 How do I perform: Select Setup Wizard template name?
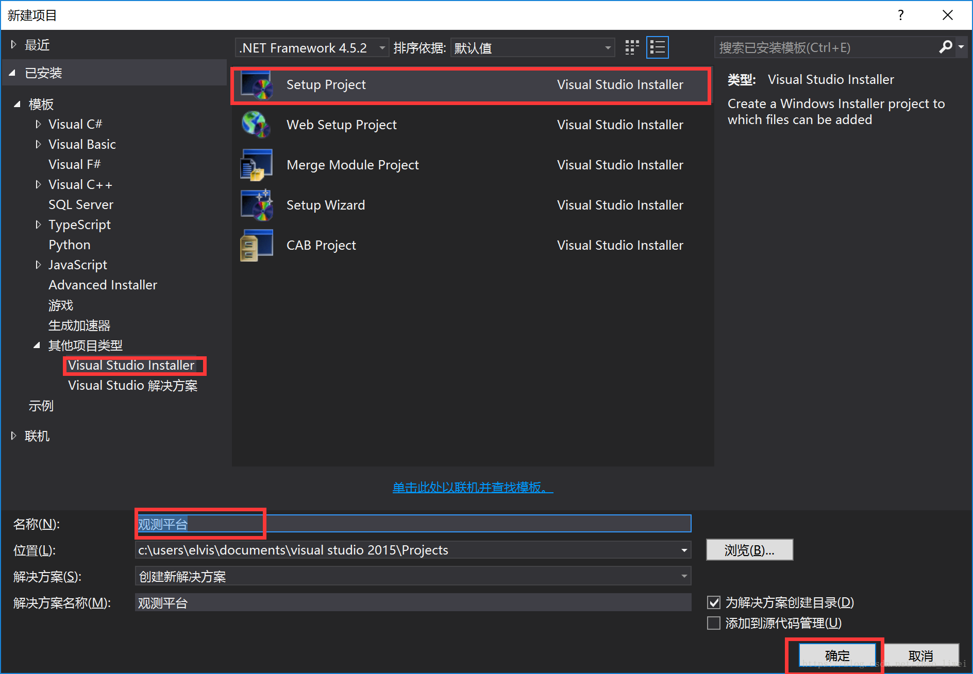326,205
